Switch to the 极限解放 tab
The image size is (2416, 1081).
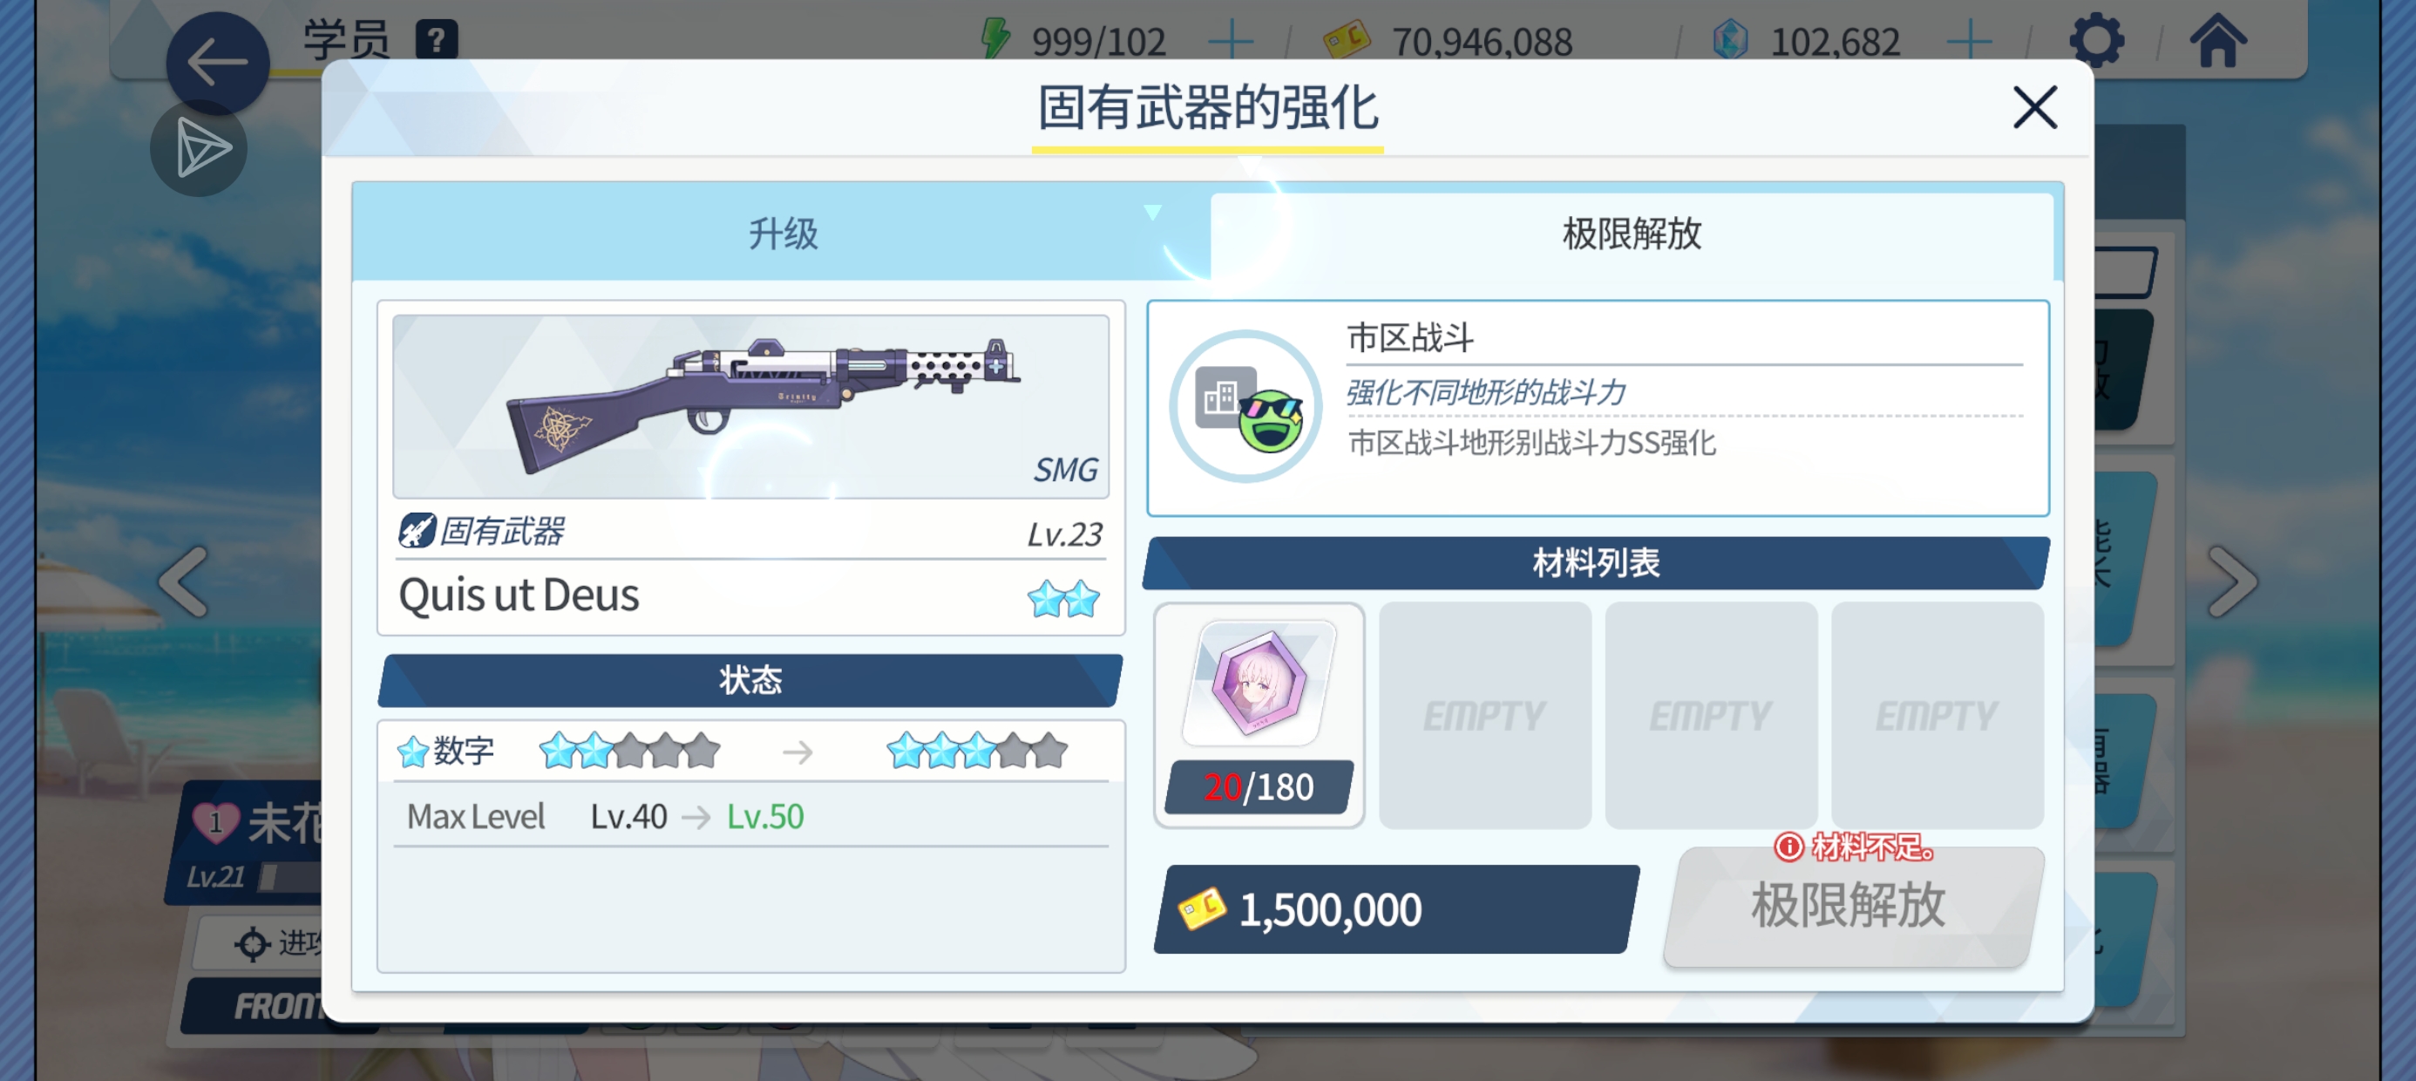click(1631, 233)
